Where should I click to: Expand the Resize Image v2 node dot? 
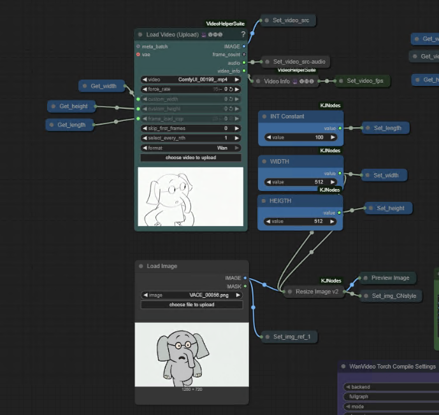coord(290,292)
